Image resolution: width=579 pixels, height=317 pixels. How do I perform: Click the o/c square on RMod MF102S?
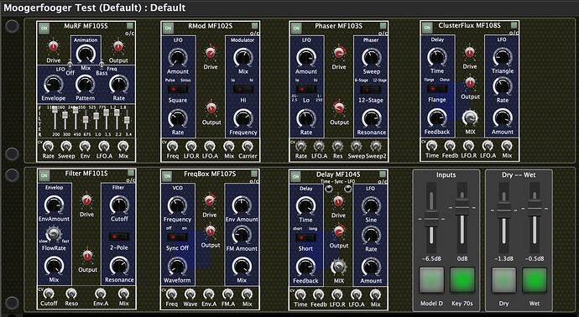255,26
